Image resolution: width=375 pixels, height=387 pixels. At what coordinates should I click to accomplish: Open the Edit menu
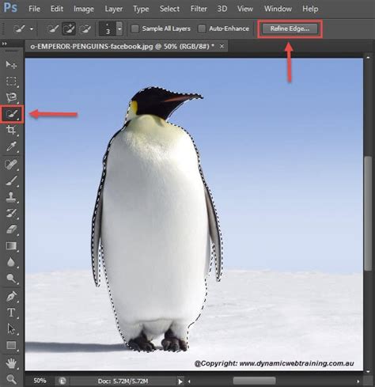(x=57, y=9)
